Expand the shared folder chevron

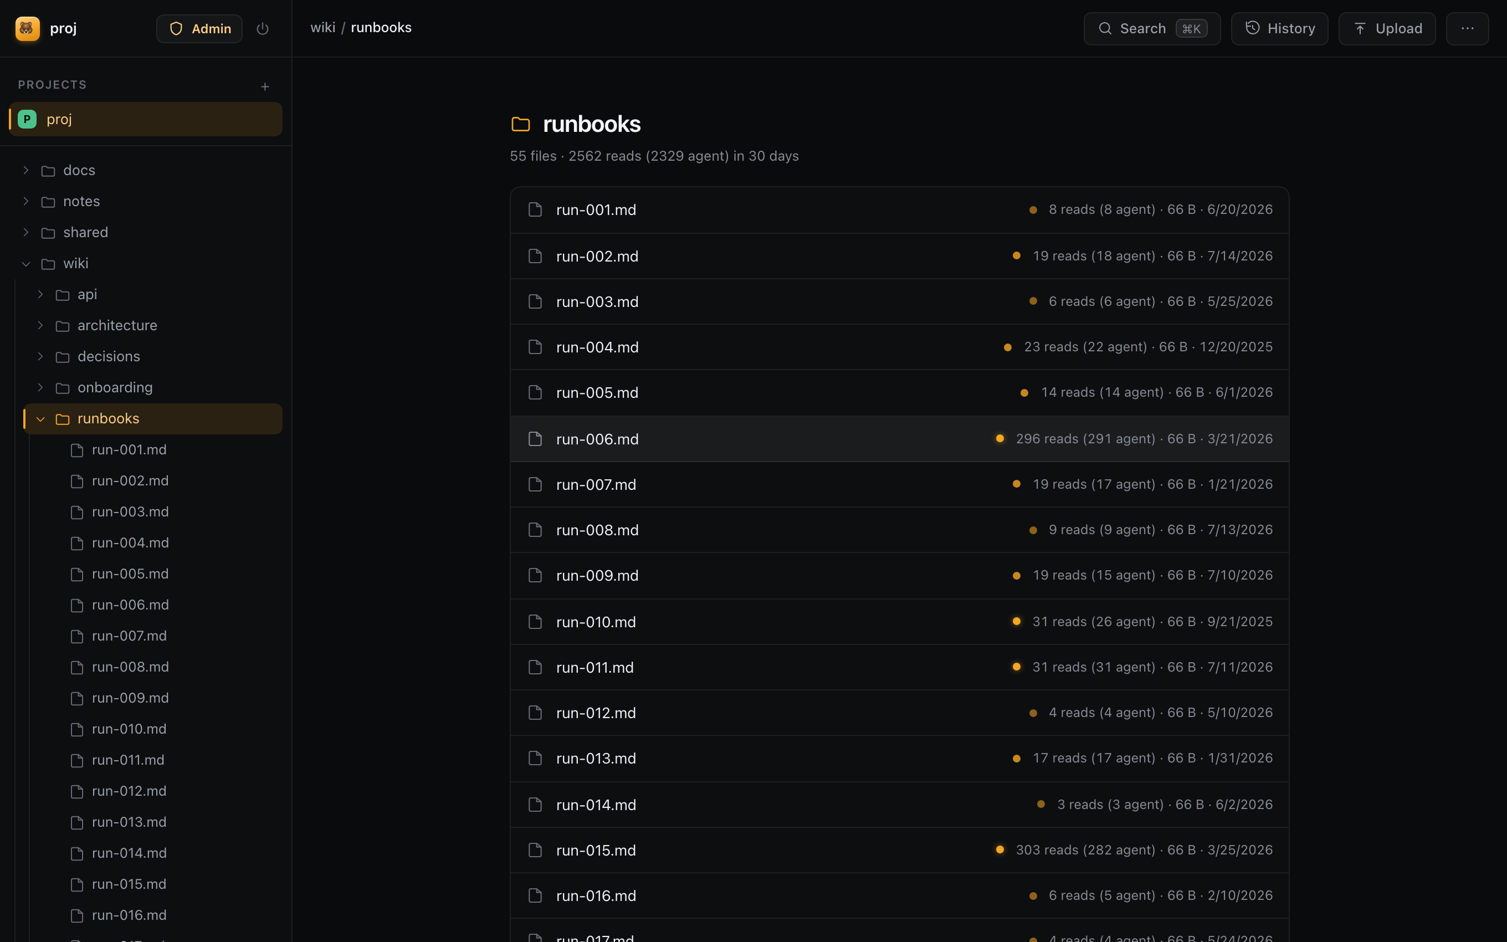pos(26,232)
